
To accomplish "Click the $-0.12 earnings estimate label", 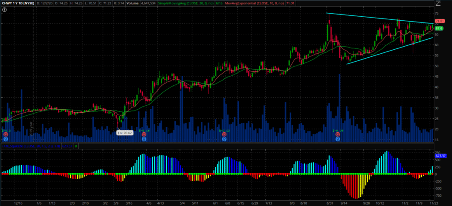I will (x=224, y=130).
